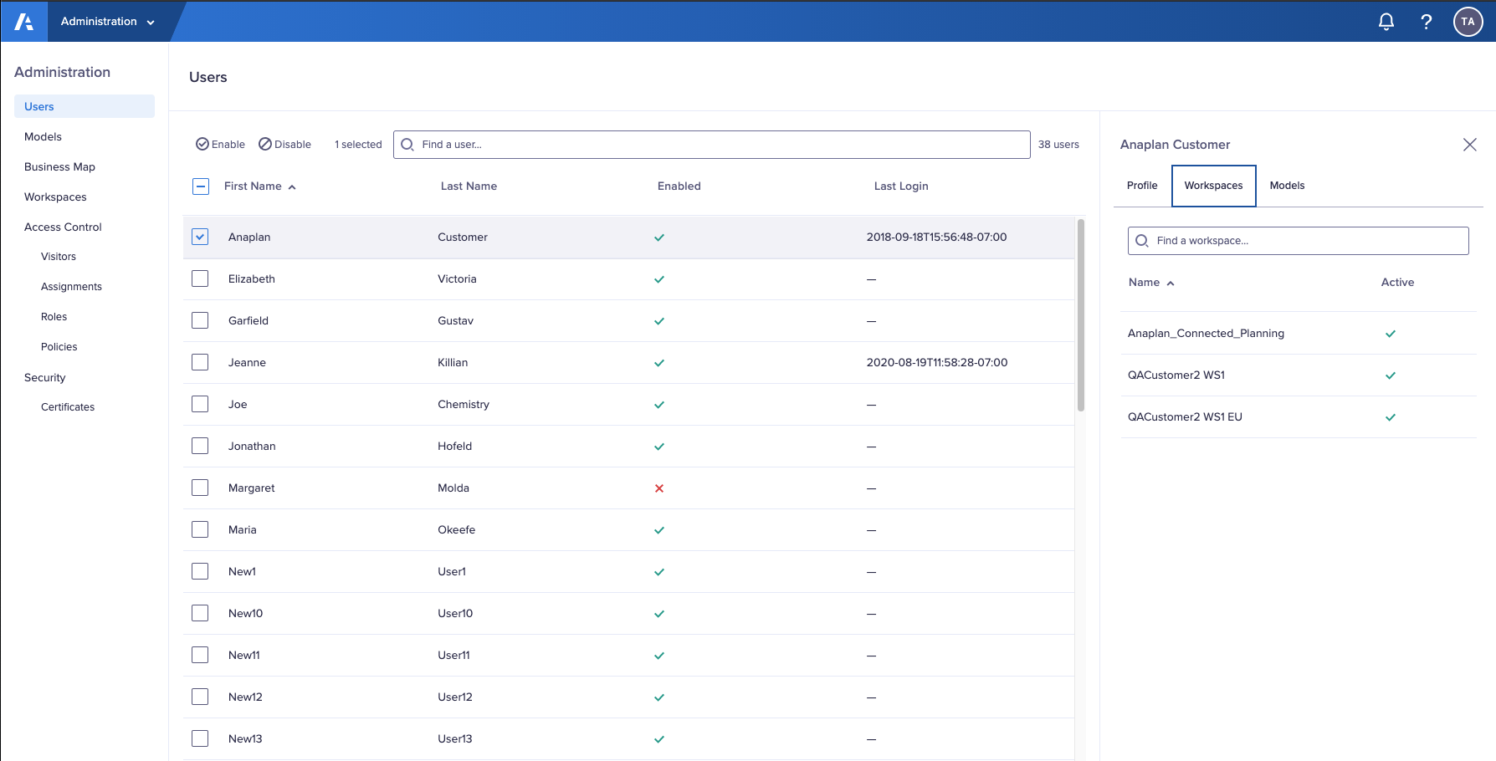This screenshot has width=1496, height=761.
Task: Check the New12 User12 row checkbox
Action: [x=200, y=697]
